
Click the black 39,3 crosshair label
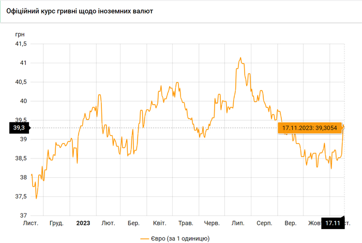pyautogui.click(x=19, y=127)
